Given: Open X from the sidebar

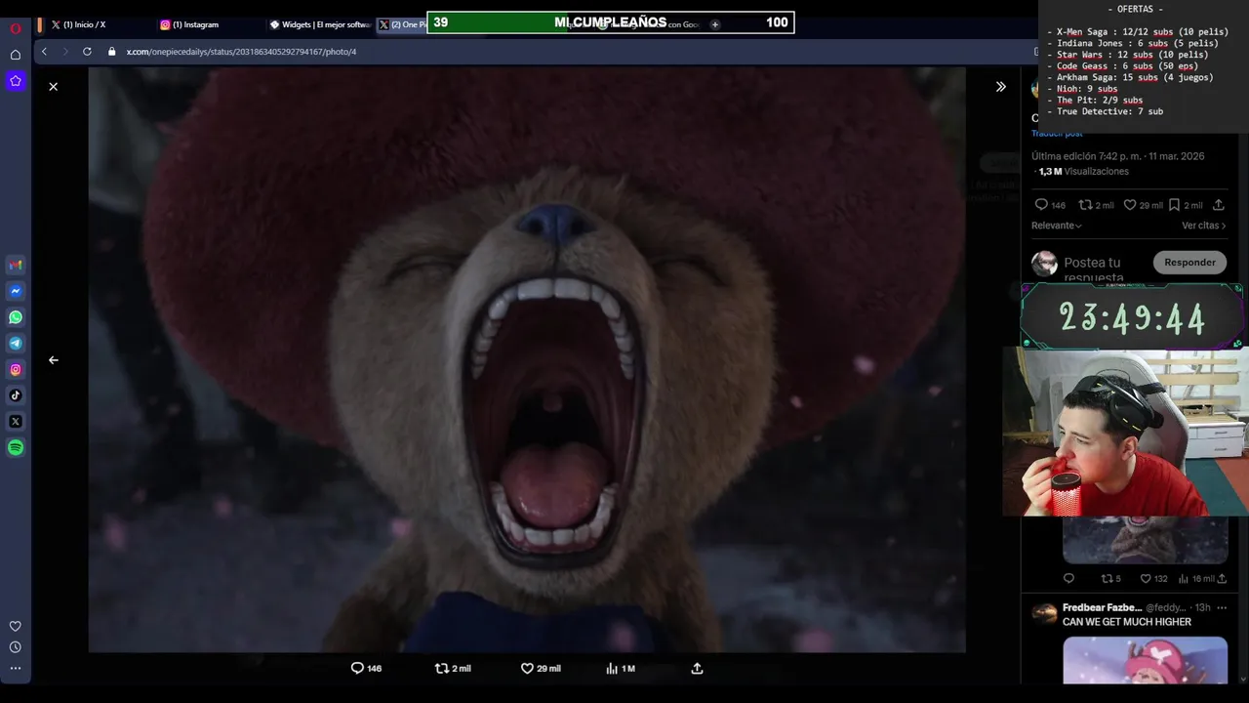Looking at the screenshot, I should tap(16, 422).
